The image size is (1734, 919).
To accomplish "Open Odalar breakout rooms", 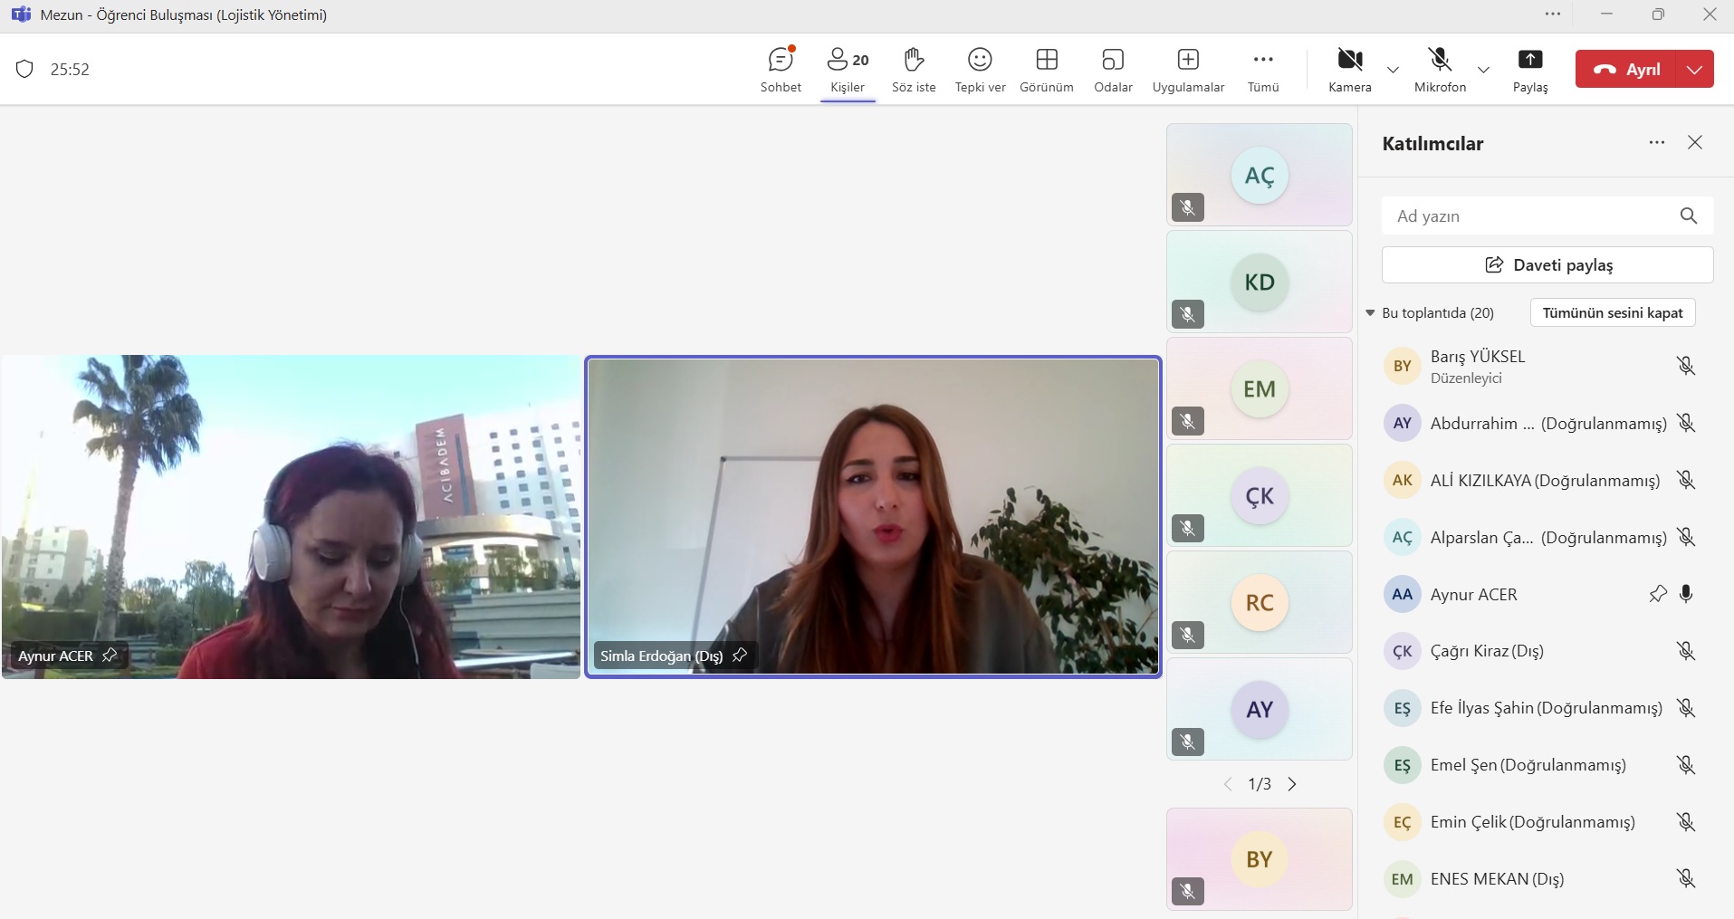I will (x=1113, y=70).
